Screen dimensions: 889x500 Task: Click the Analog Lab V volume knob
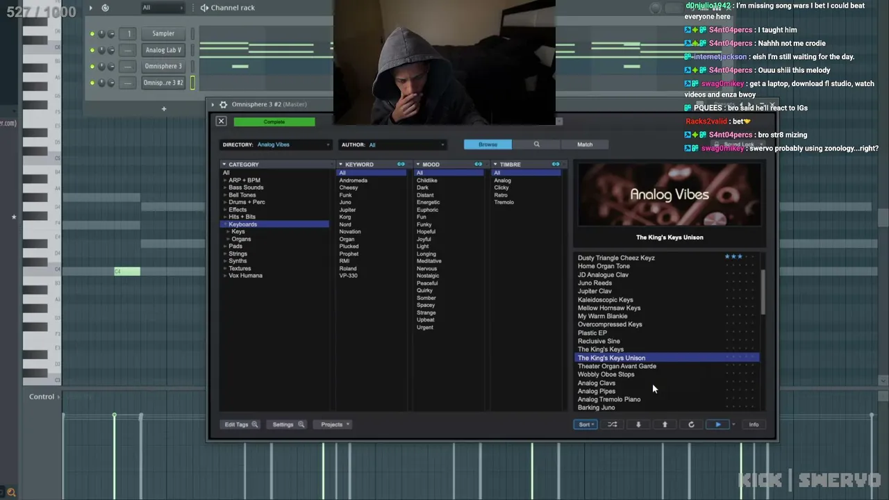click(x=111, y=50)
